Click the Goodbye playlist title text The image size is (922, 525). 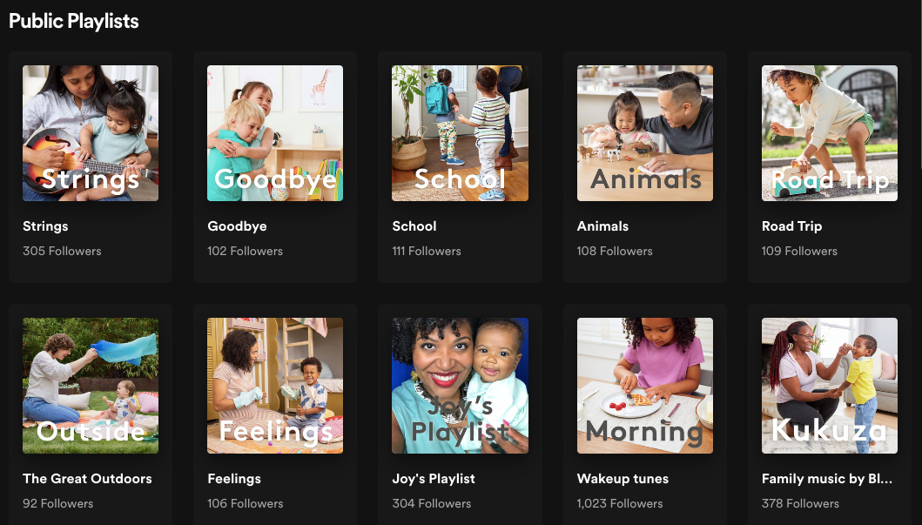(237, 226)
